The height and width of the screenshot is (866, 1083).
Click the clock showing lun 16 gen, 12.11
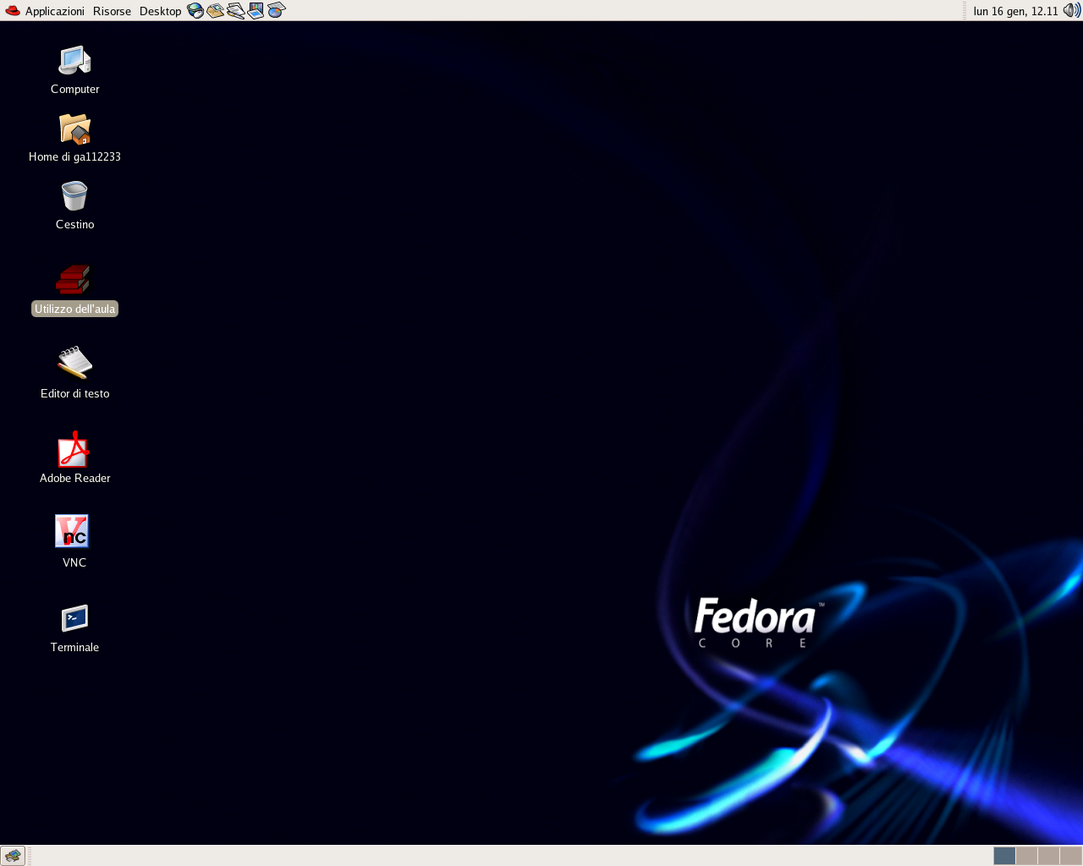click(1015, 11)
